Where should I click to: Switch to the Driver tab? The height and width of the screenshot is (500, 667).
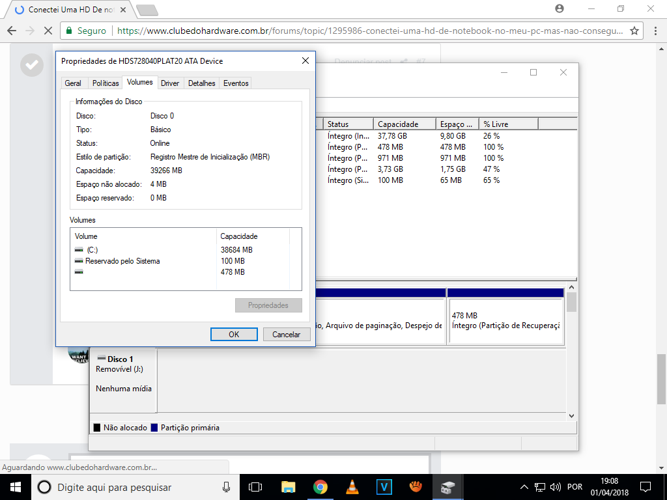170,83
